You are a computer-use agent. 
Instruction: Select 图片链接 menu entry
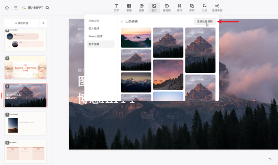(94, 29)
